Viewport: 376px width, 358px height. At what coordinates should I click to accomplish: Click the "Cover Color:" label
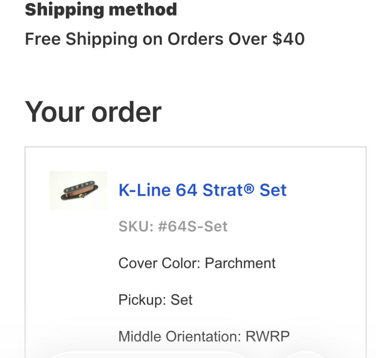pos(159,263)
